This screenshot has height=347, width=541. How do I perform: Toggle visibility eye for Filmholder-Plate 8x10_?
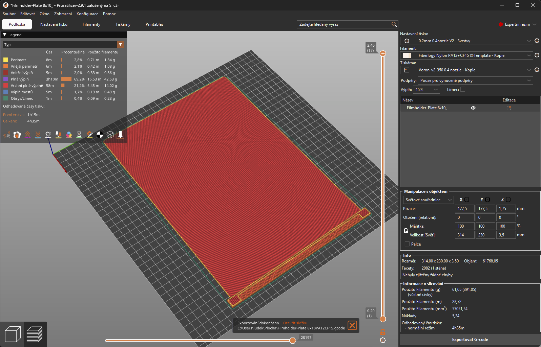473,108
